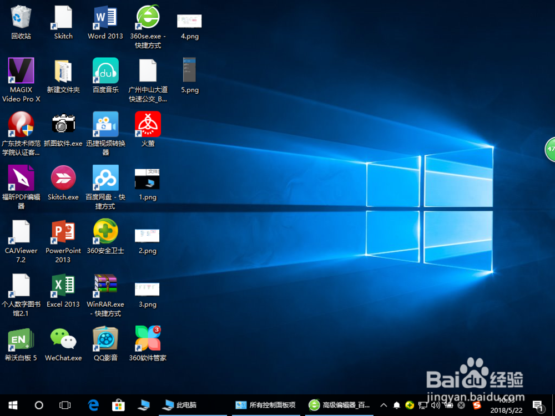The width and height of the screenshot is (555, 416).
Task: Select the 抓图软件.exe camera icon
Action: pyautogui.click(x=63, y=129)
